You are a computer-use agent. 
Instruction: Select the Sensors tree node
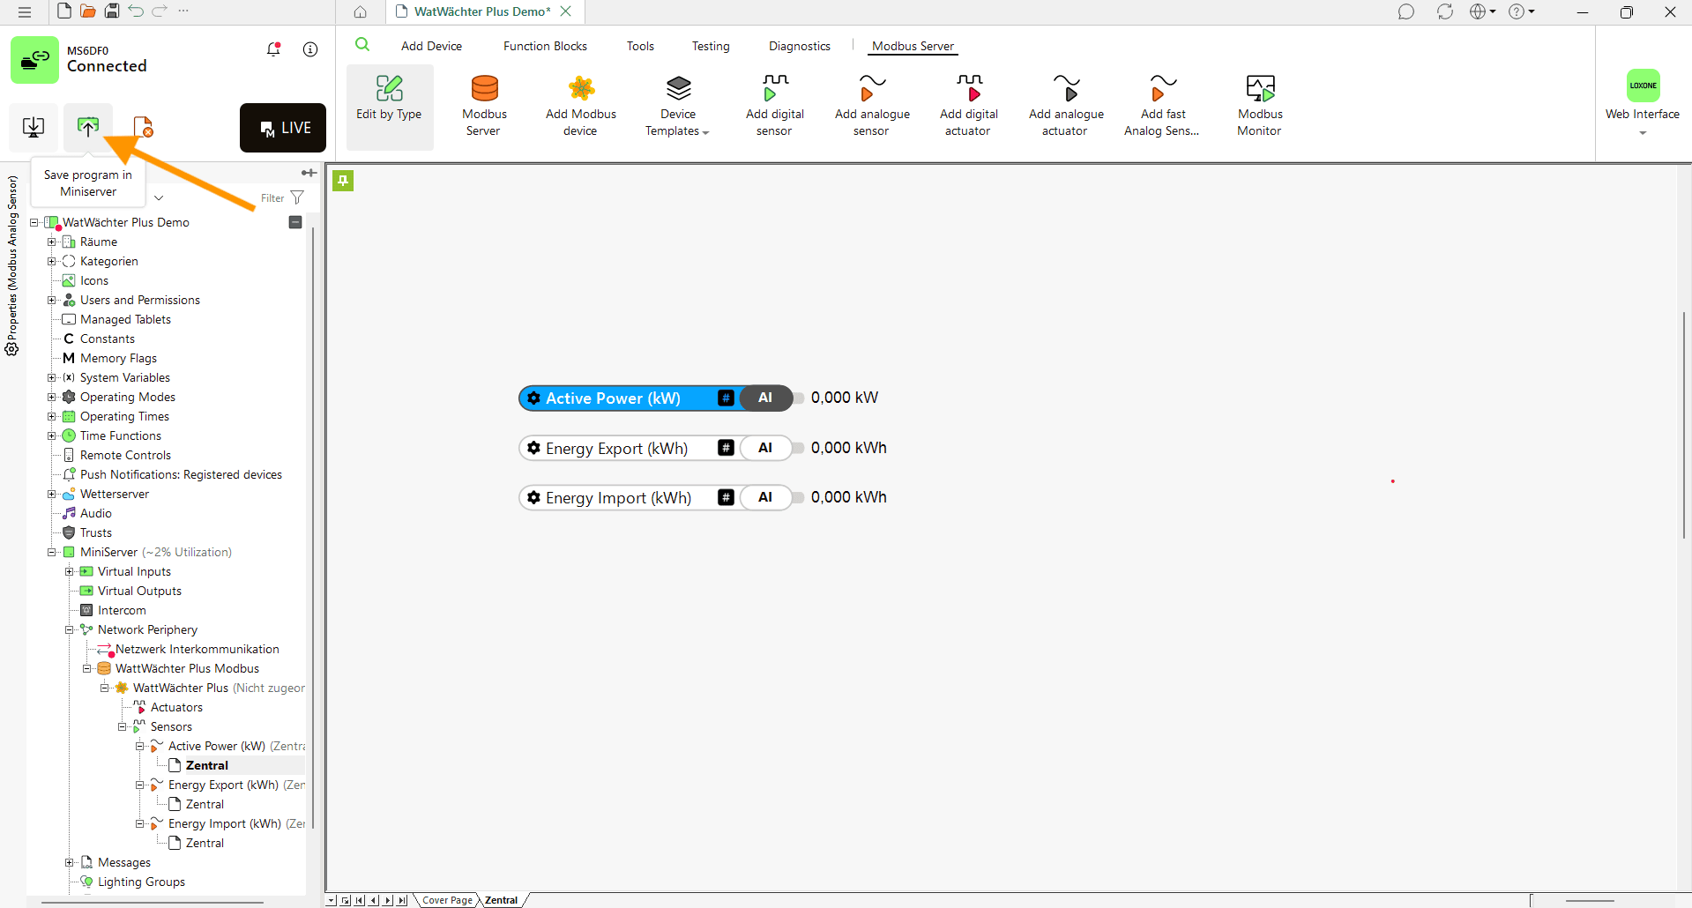click(x=171, y=726)
